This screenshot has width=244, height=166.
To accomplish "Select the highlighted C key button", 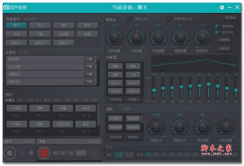I will coord(148,155).
